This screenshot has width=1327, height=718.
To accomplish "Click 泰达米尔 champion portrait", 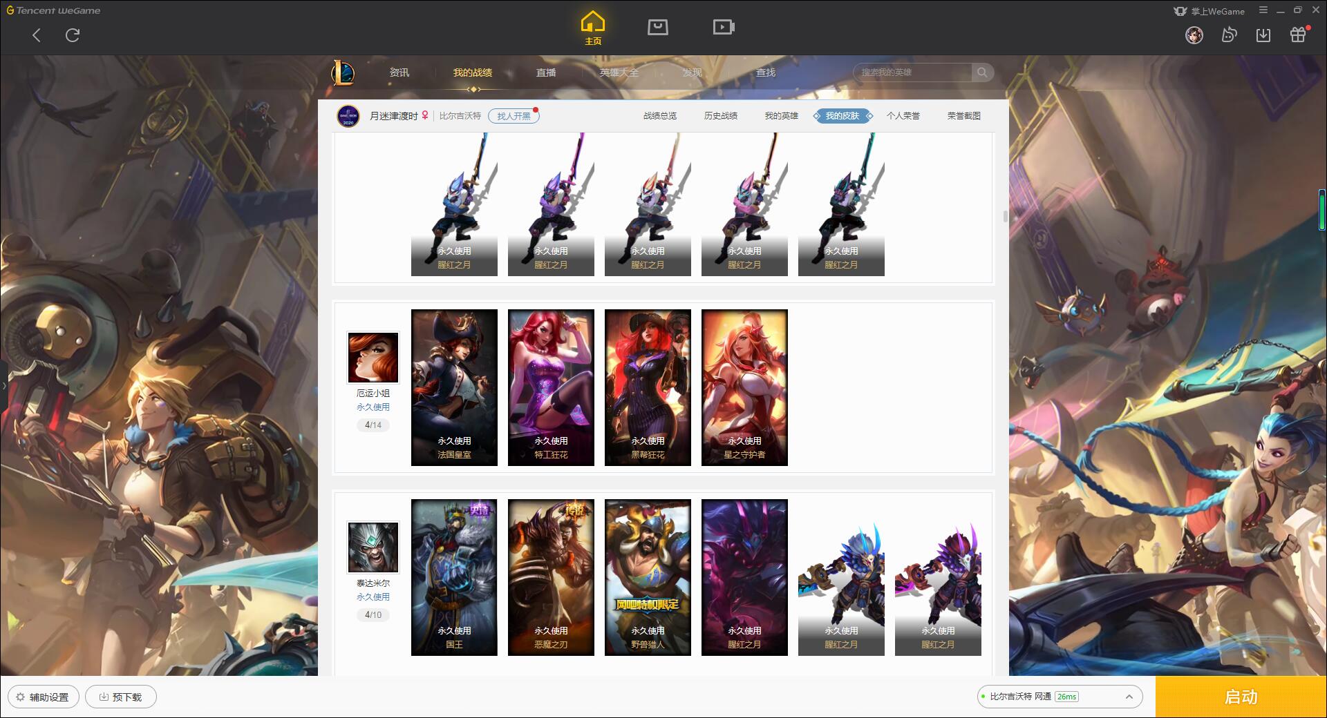I will click(x=373, y=547).
